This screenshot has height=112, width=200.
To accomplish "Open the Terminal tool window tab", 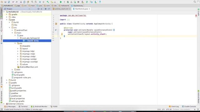I will [23, 106].
